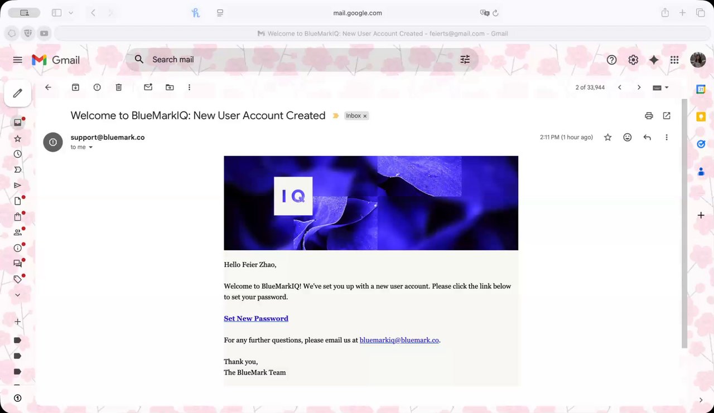Archive this email
The height and width of the screenshot is (413, 714).
(75, 88)
